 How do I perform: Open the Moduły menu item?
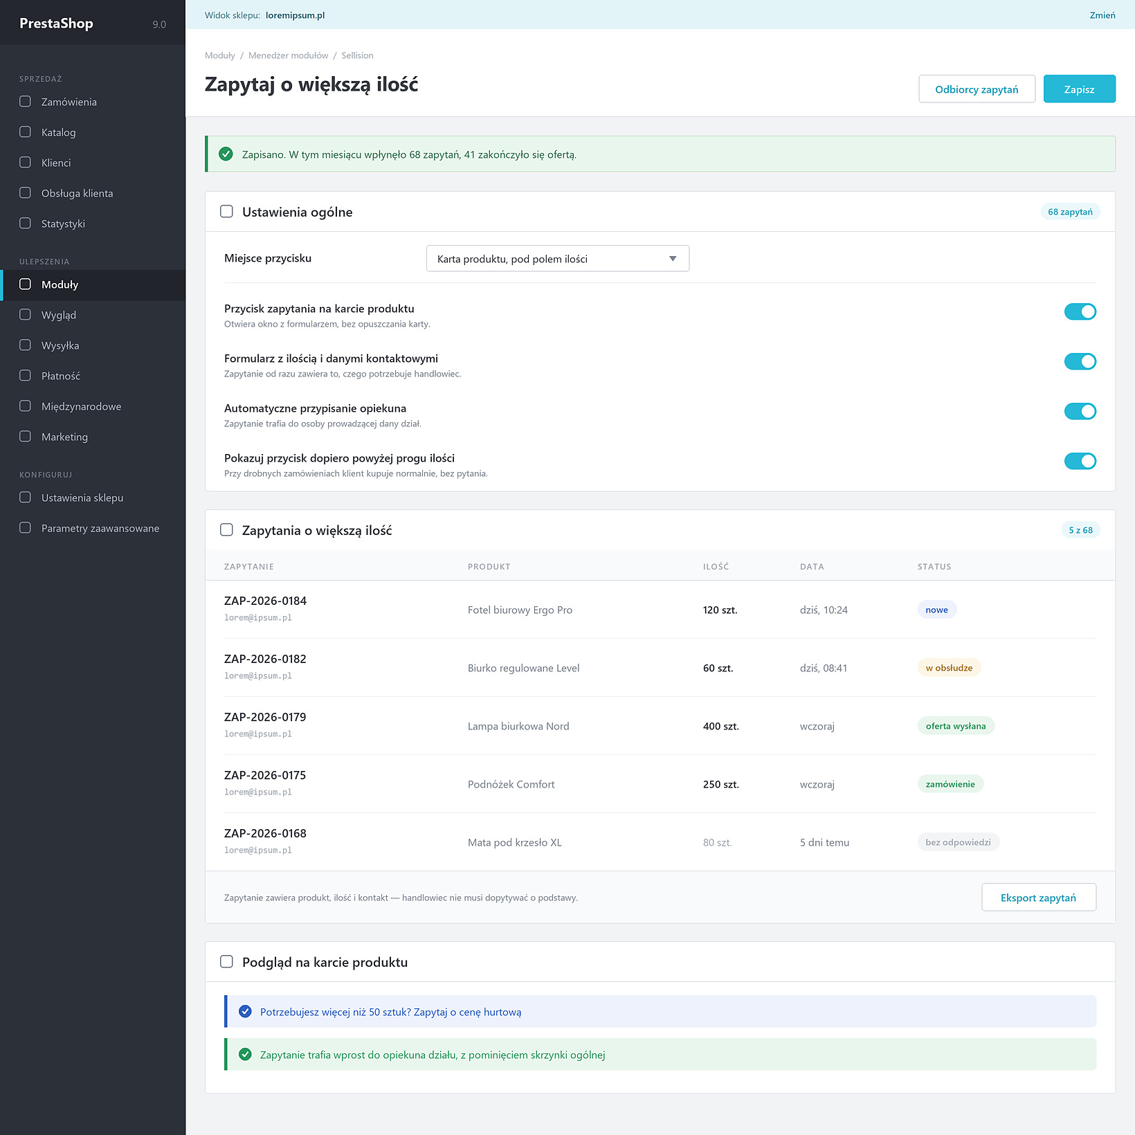pyautogui.click(x=93, y=284)
